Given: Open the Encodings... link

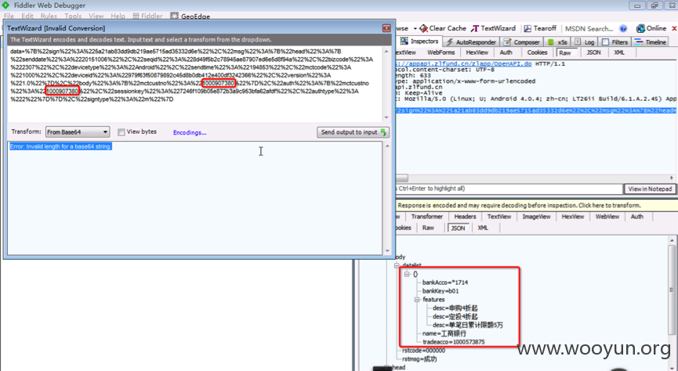Looking at the screenshot, I should click(190, 132).
